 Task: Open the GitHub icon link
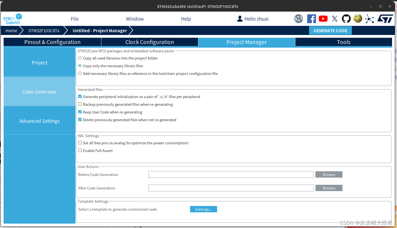(346, 19)
